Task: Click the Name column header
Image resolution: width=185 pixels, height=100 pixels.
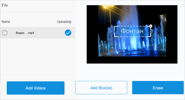Action: (x=6, y=22)
